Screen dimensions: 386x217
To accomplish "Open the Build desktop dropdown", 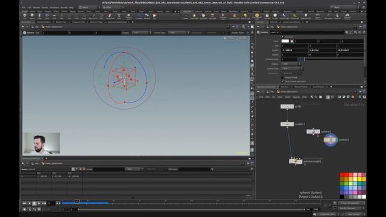I will (88, 7).
